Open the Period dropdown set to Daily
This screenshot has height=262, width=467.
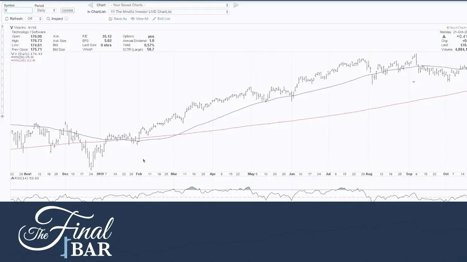(x=46, y=10)
